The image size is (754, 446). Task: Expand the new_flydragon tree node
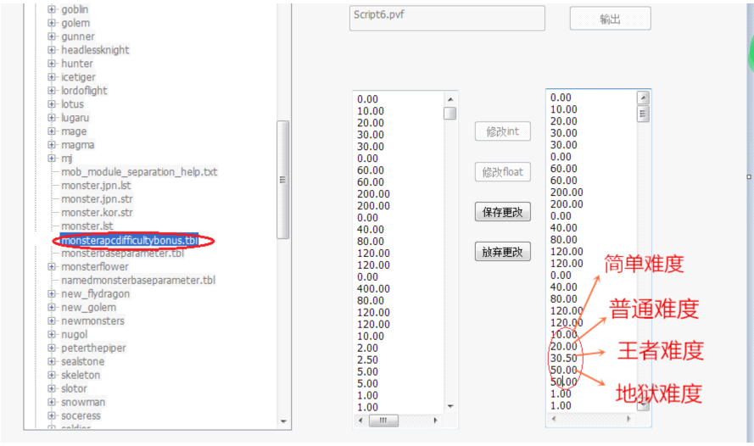coord(52,294)
